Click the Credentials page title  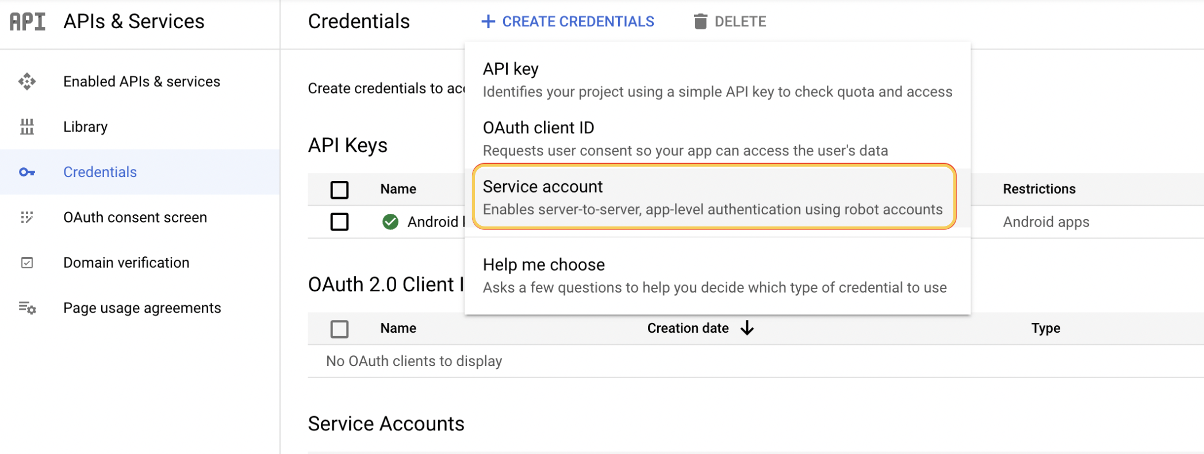coord(359,21)
